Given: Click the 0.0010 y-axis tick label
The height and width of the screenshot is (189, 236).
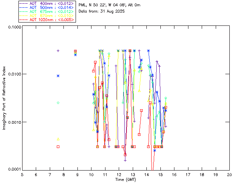Looking at the screenshot, I should [x=14, y=122].
